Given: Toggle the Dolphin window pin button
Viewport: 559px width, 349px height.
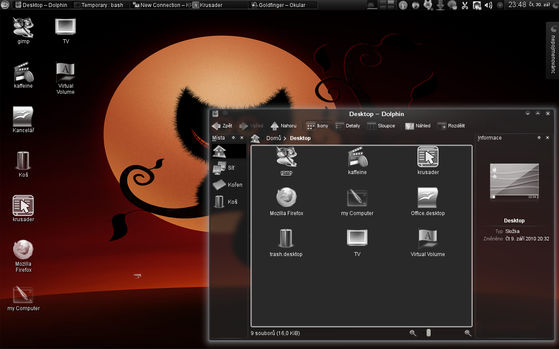Looking at the screenshot, I should click(225, 114).
